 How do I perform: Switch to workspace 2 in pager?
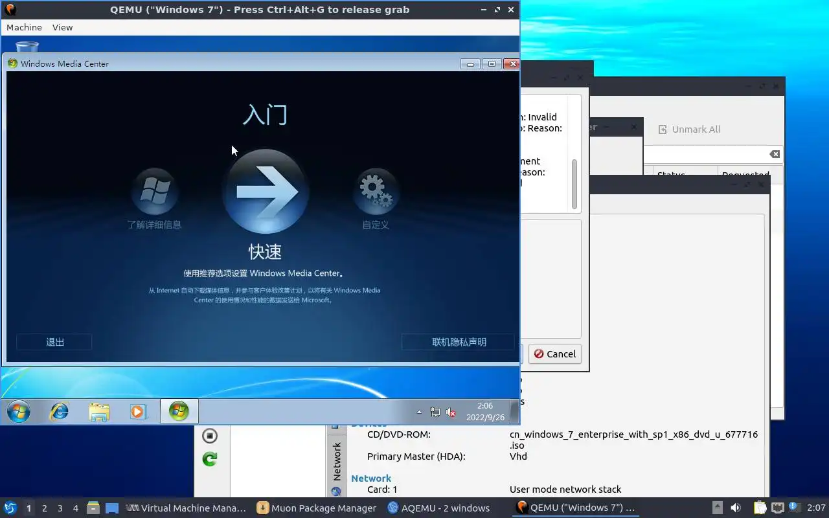point(44,508)
